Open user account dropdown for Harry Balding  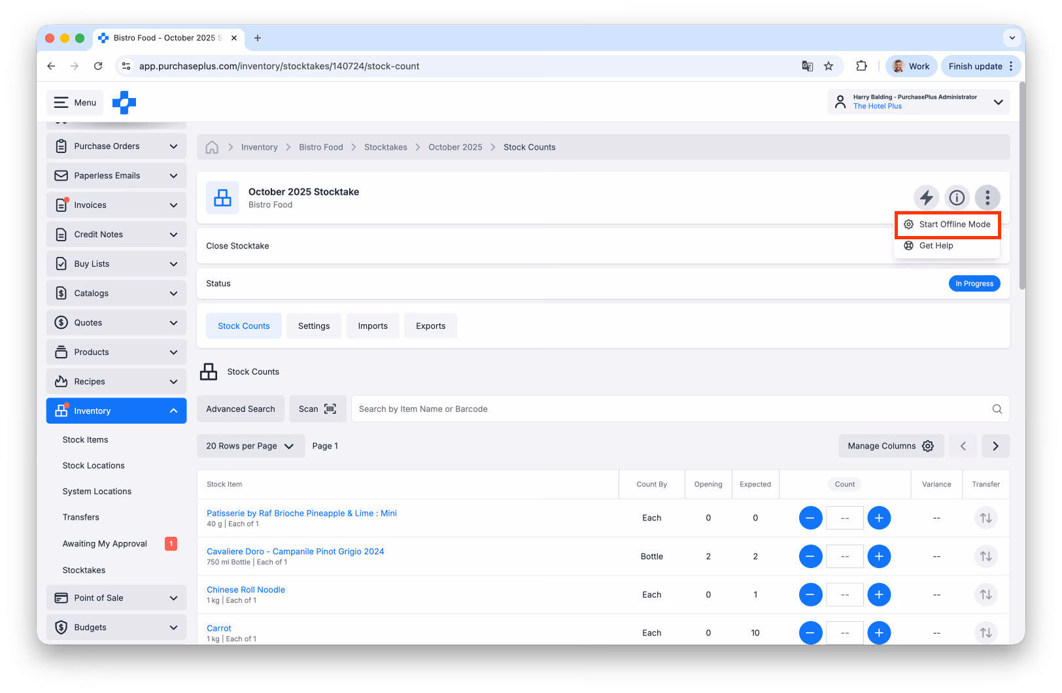coord(919,102)
